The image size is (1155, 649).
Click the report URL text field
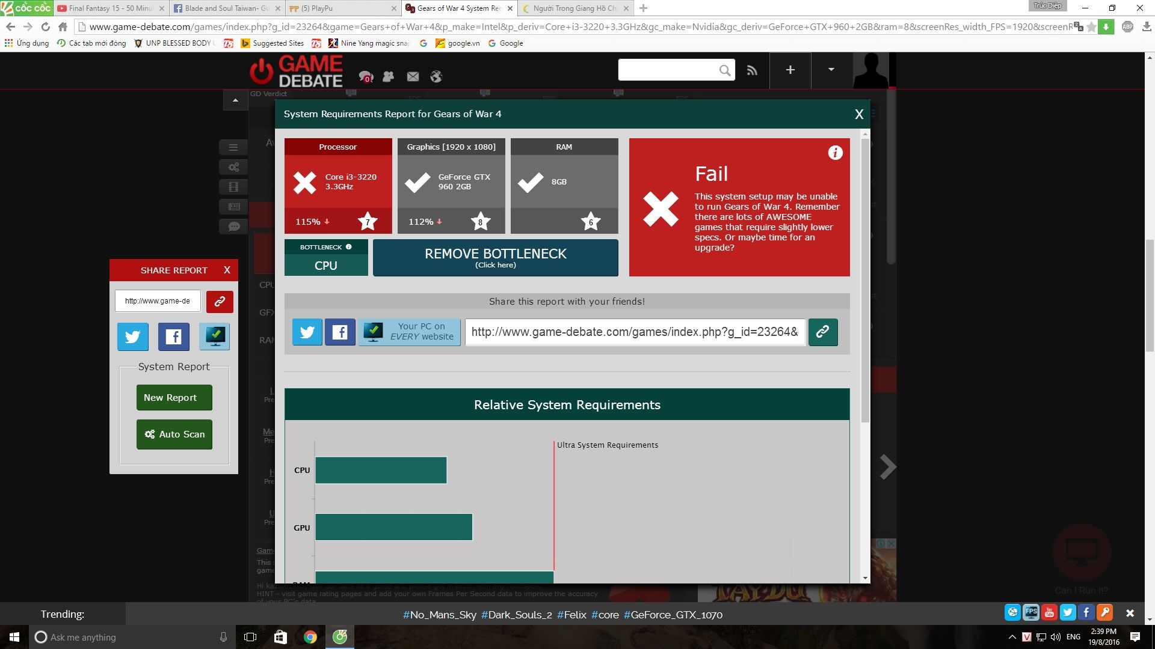pos(634,332)
